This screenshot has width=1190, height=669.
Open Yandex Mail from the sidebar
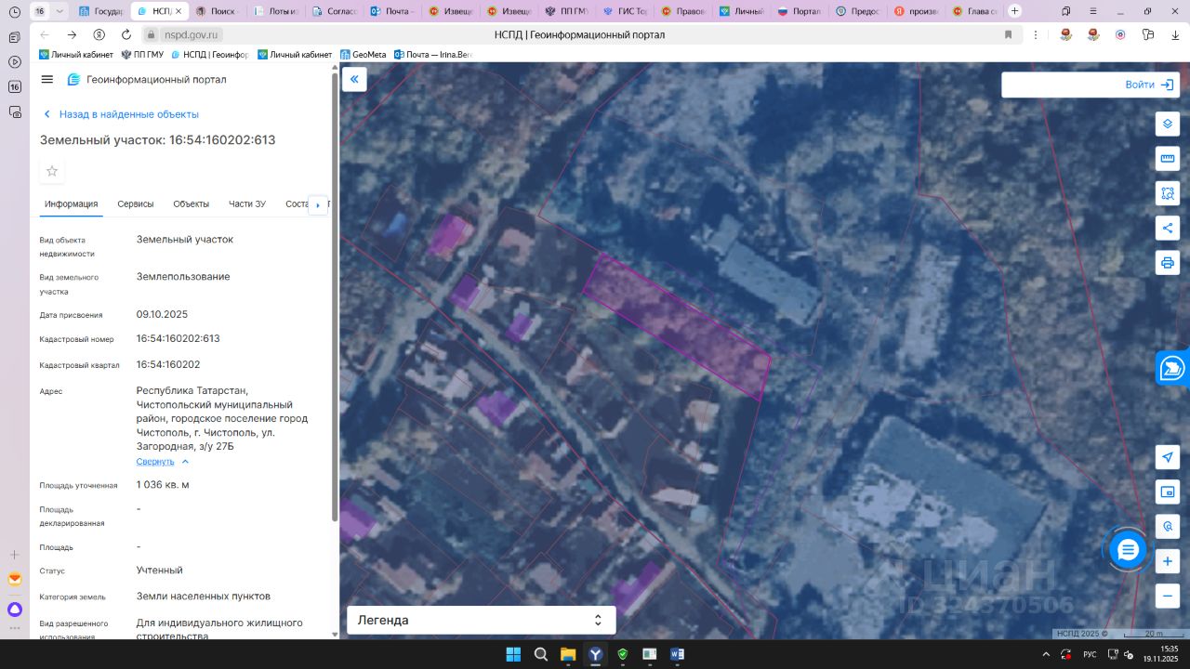(14, 579)
